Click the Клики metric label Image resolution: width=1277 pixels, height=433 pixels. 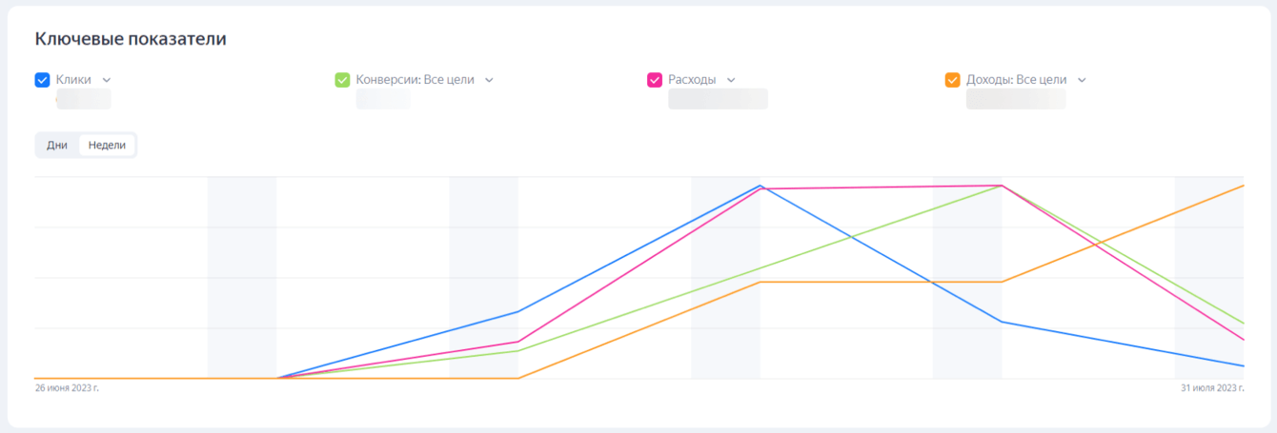pyautogui.click(x=73, y=80)
